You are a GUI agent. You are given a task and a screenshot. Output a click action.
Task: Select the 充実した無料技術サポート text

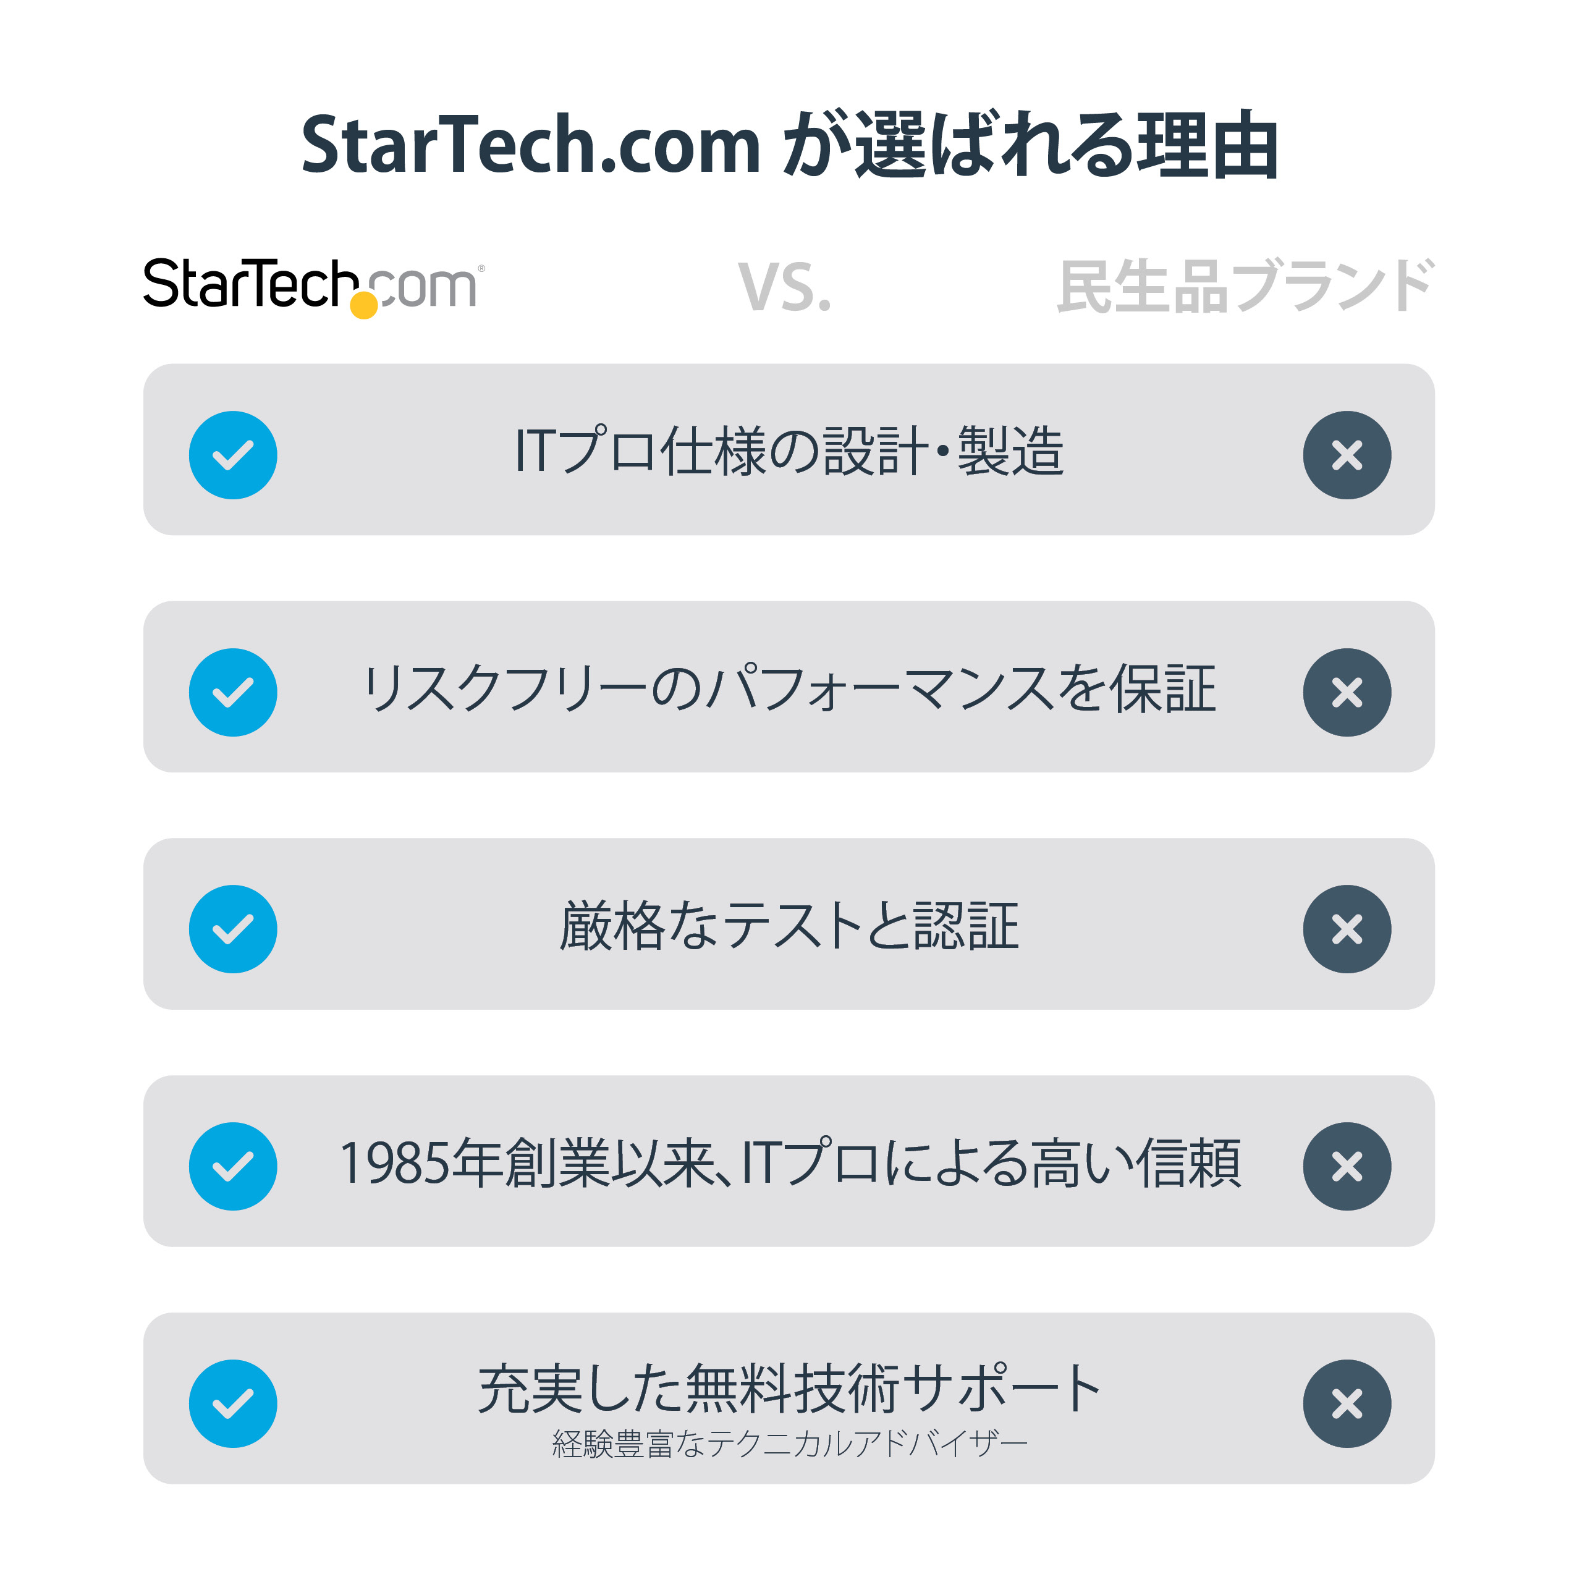point(789,1389)
